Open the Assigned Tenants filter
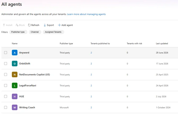The width and height of the screenshot is (178, 114). pyautogui.click(x=53, y=32)
